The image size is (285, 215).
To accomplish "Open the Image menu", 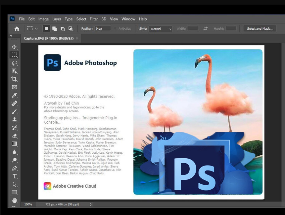I will (43, 19).
